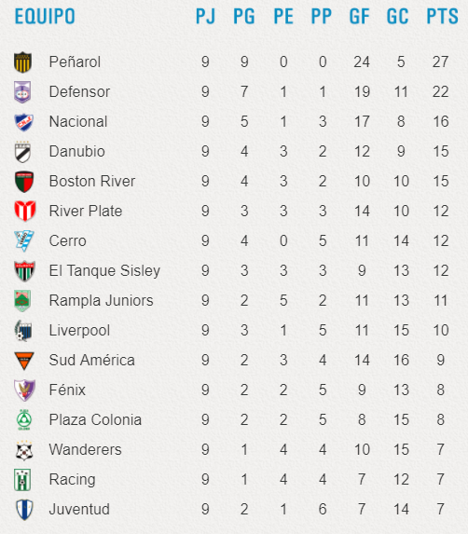Select the Sud América triangle crest
468x534 pixels.
click(24, 361)
